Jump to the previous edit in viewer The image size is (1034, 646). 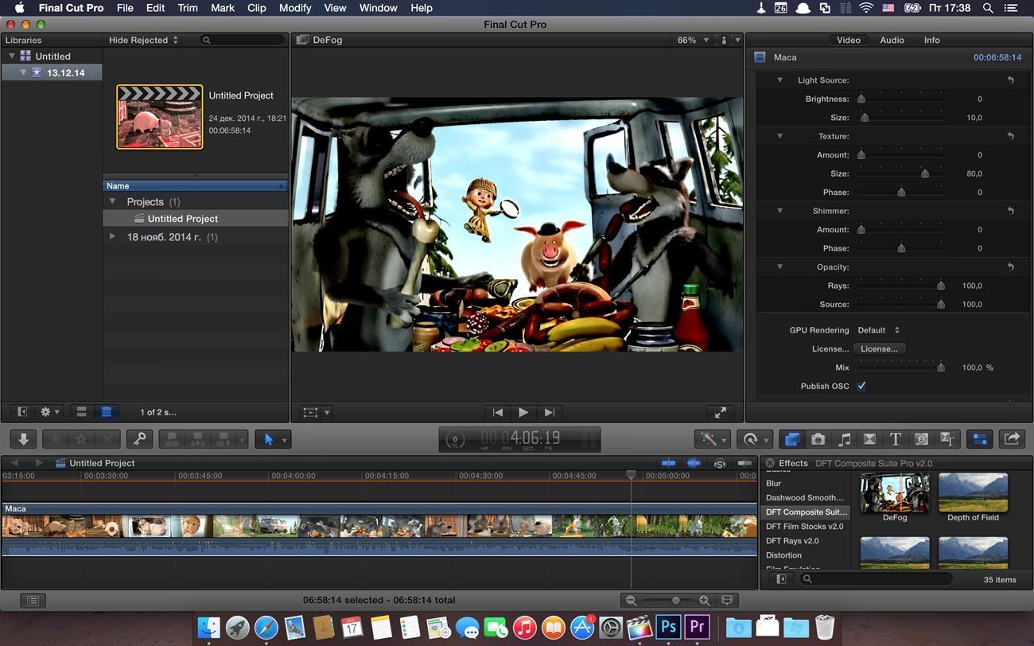coord(498,412)
